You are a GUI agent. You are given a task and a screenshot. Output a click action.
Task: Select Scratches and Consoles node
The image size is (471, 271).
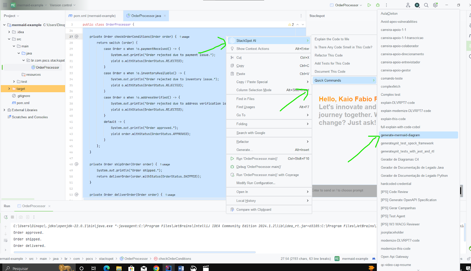pos(27,117)
